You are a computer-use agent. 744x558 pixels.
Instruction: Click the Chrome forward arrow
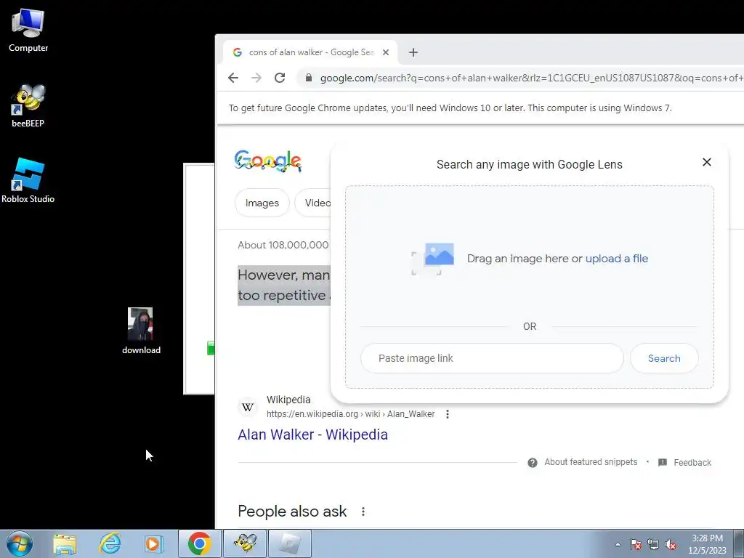point(256,78)
